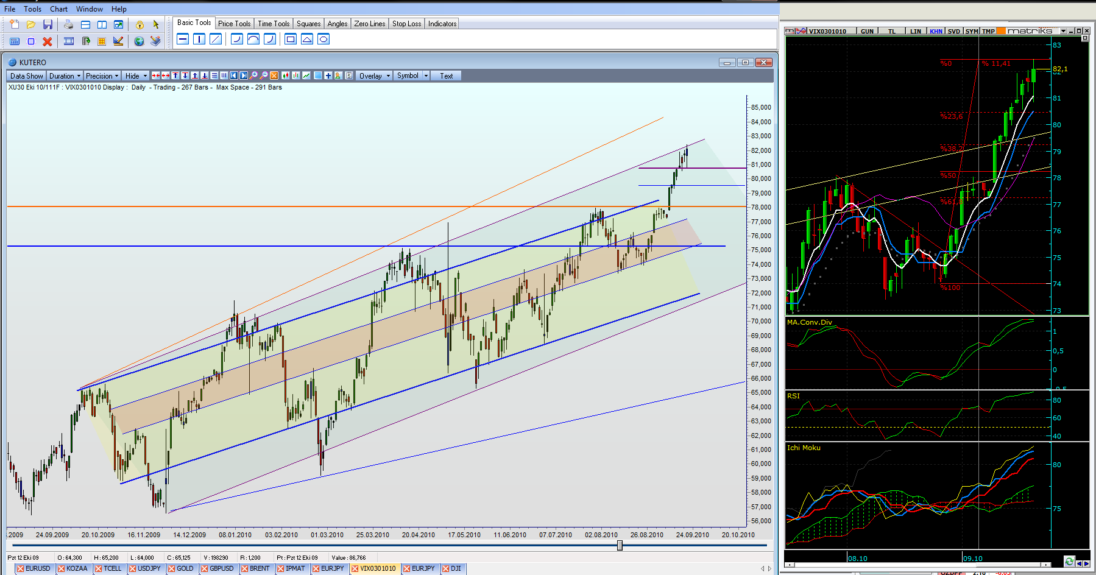Click the globe icon in main toolbar
This screenshot has height=575, width=1096.
(x=139, y=41)
